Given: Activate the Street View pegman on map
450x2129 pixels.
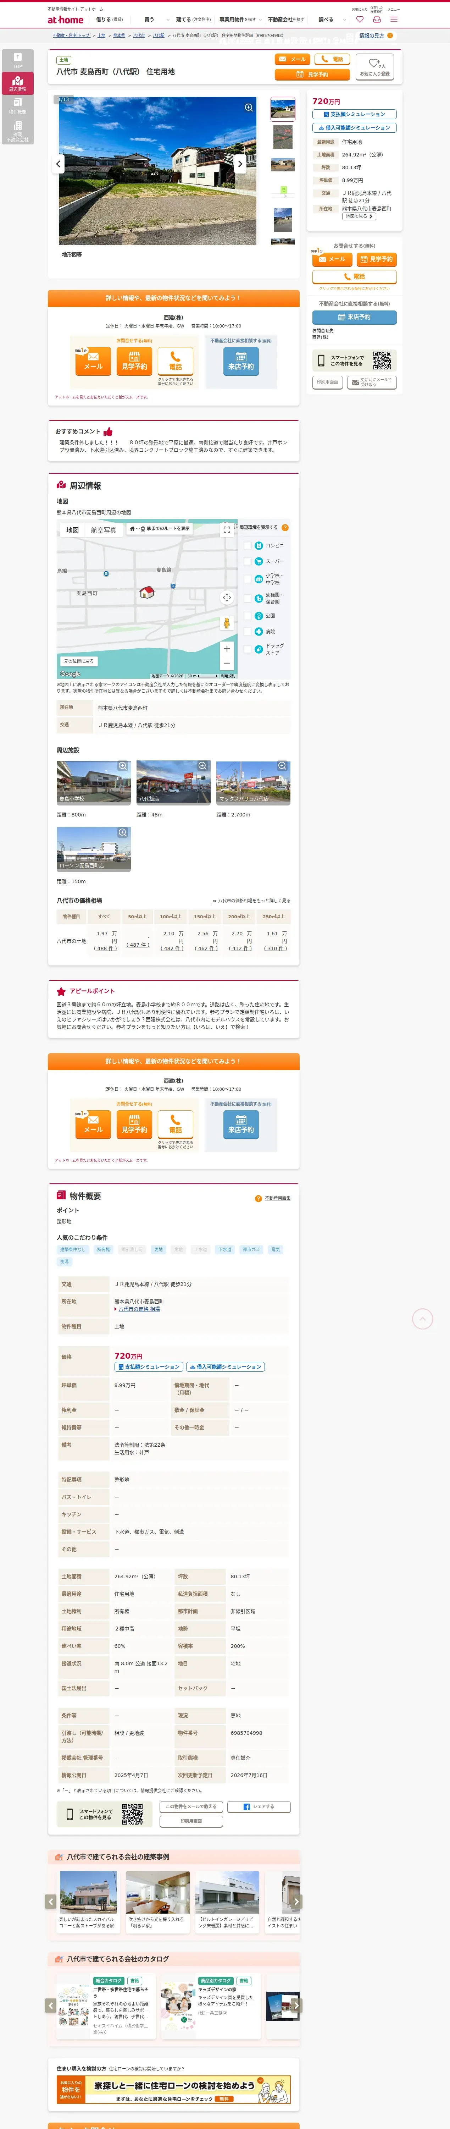Looking at the screenshot, I should coord(226,622).
